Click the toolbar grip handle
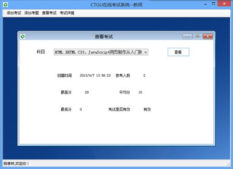This screenshot has height=169, width=233. click(x=4, y=13)
